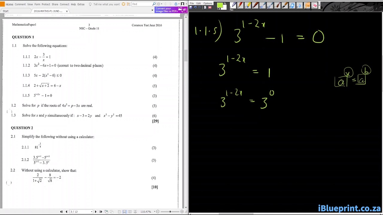This screenshot has height=215, width=383.
Task: Go to next PDF page
Action: 96,212
